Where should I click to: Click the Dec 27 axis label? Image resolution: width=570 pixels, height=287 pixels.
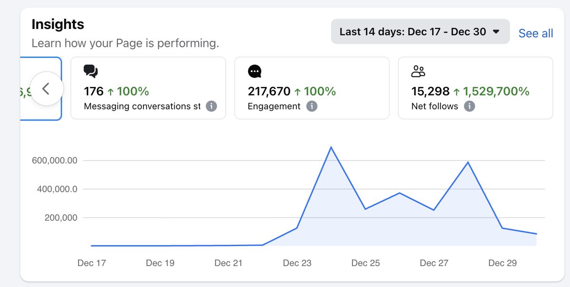coord(434,263)
